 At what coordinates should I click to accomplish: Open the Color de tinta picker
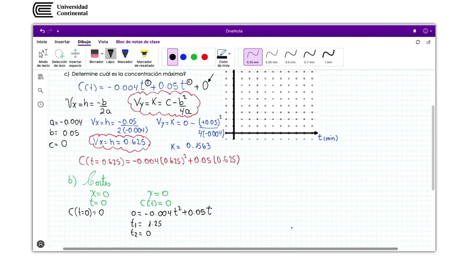223,58
